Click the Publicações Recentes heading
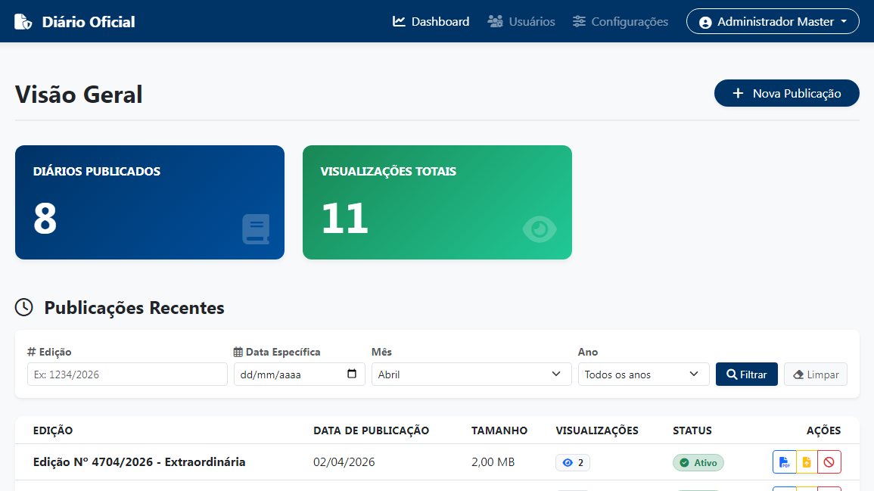 click(135, 308)
